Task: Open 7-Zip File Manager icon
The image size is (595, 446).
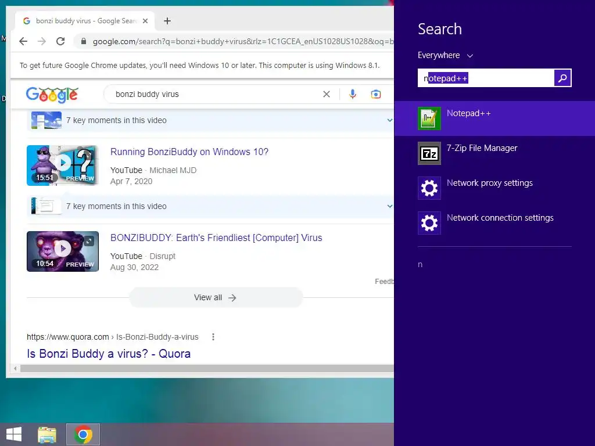Action: [429, 153]
